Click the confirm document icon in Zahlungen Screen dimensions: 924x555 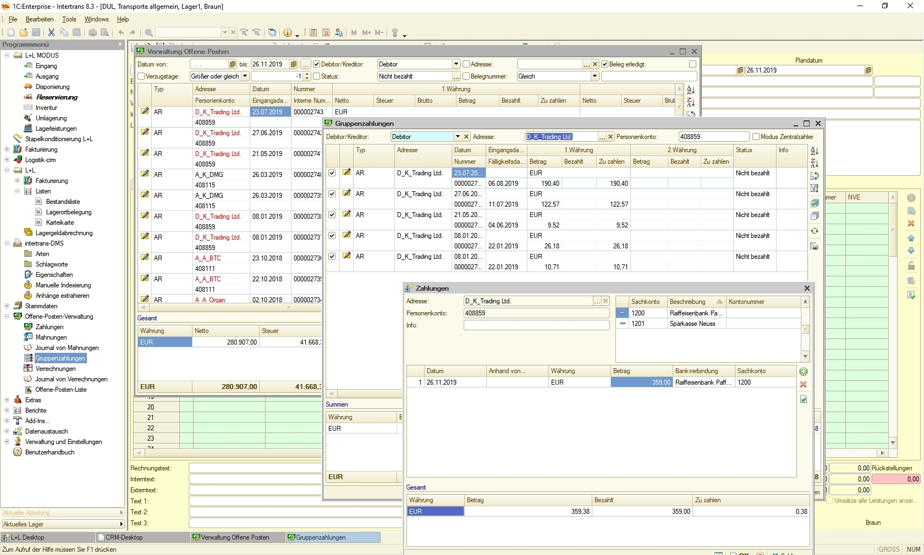tap(803, 399)
